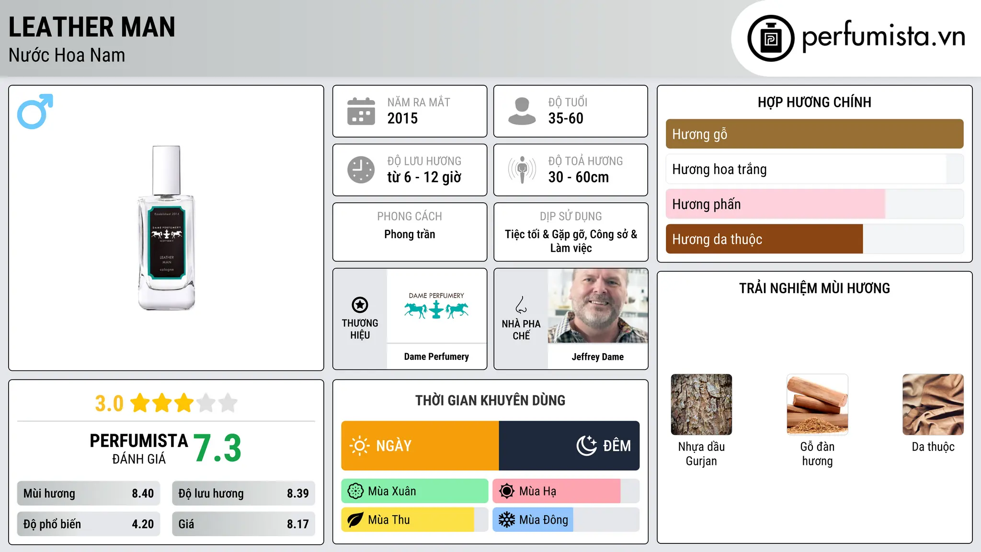Click the sun icon in the Ngày bar
This screenshot has width=981, height=552.
[360, 446]
